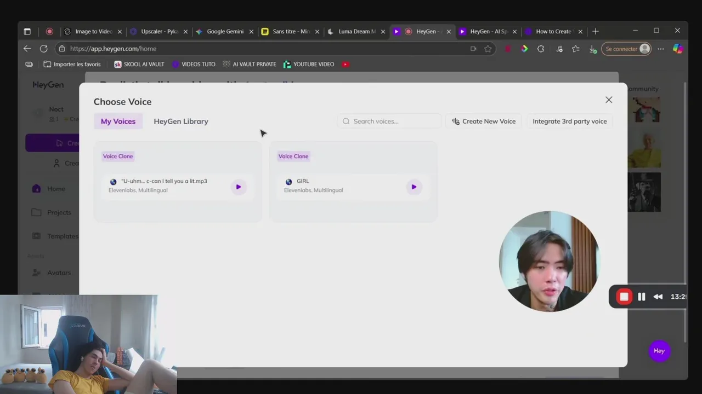Open the browser Extensions puzzle icon

[x=541, y=49]
